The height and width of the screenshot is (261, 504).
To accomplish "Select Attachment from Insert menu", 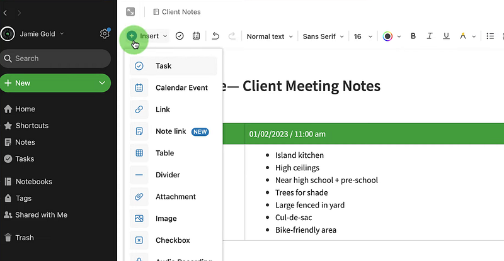I will coord(173,197).
